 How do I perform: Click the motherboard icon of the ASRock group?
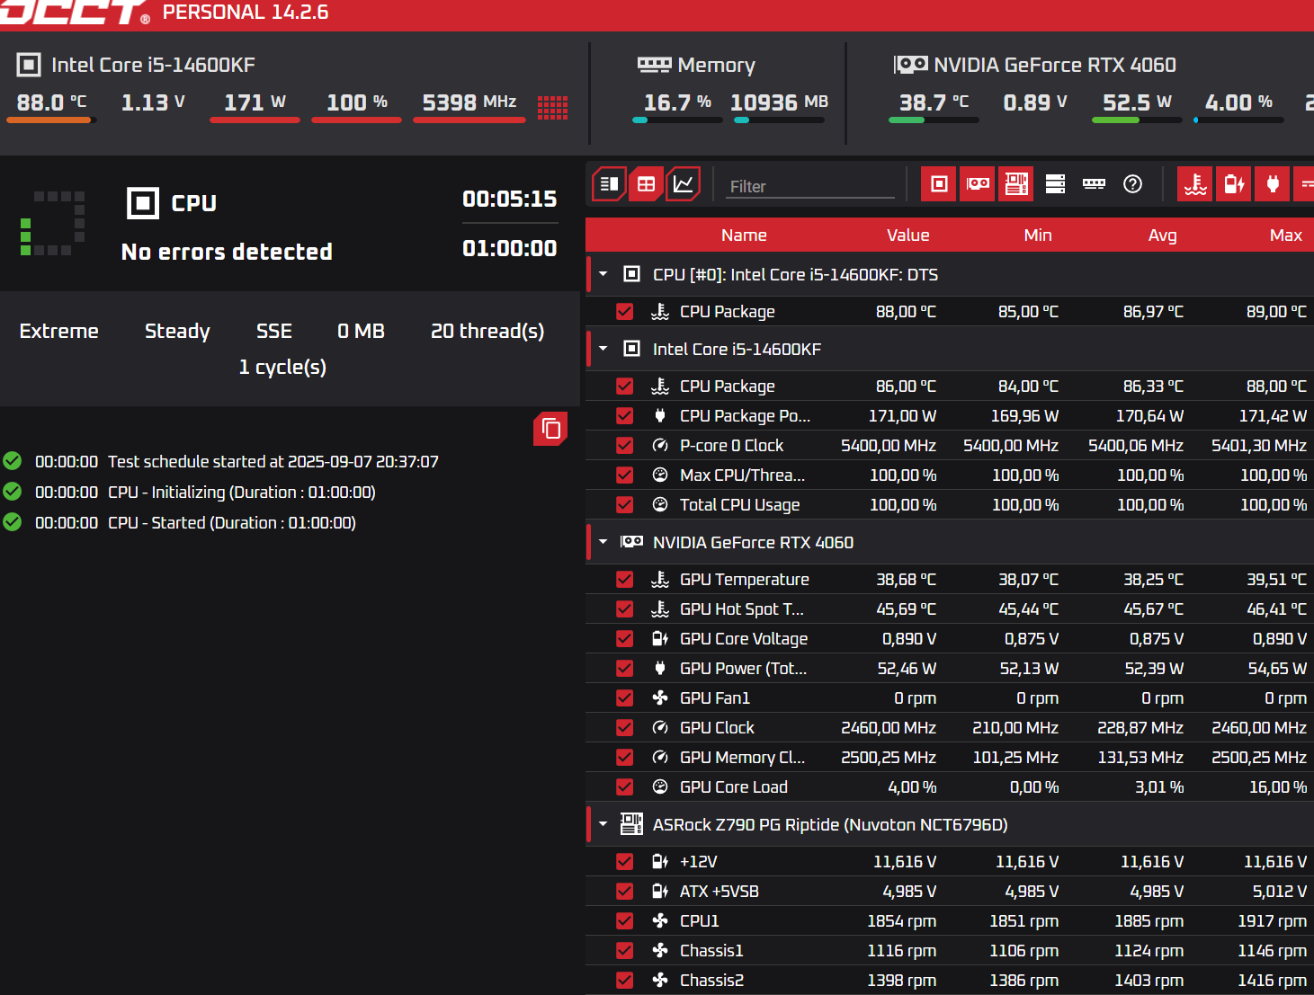coord(631,824)
